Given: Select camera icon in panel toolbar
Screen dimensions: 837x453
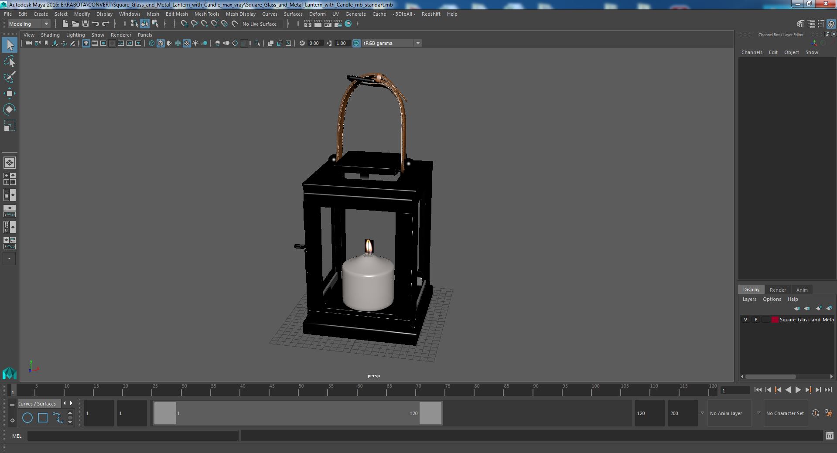Looking at the screenshot, I should 29,43.
